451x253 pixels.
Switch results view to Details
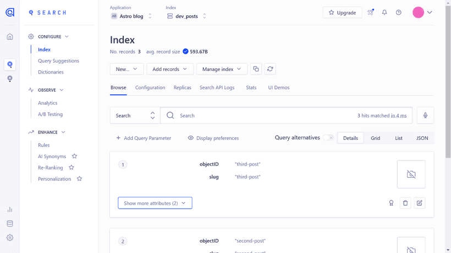coord(350,138)
